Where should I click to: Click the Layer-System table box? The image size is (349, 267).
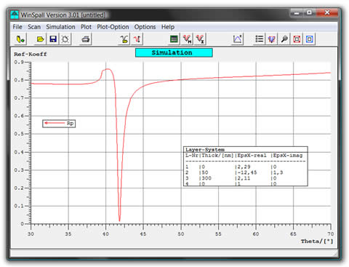[x=246, y=167]
